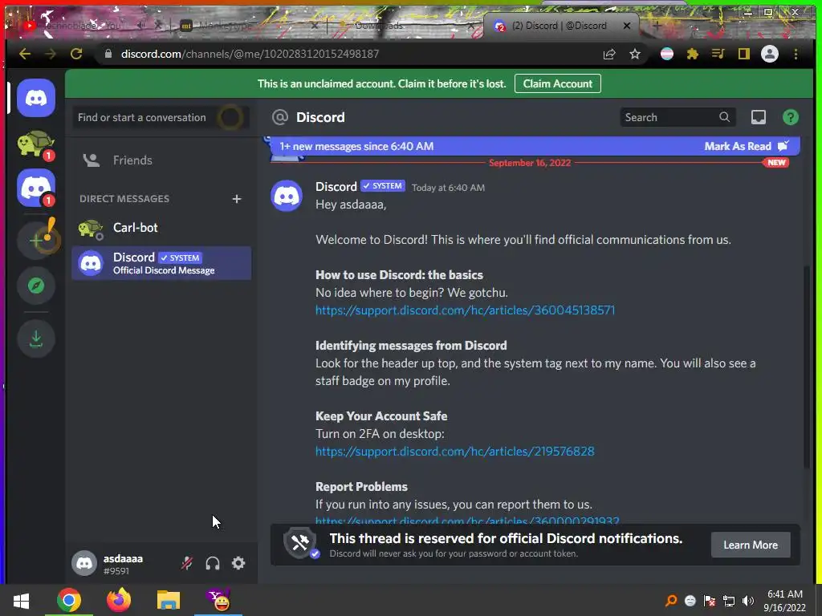Switch to the Downloads tab

(404, 25)
